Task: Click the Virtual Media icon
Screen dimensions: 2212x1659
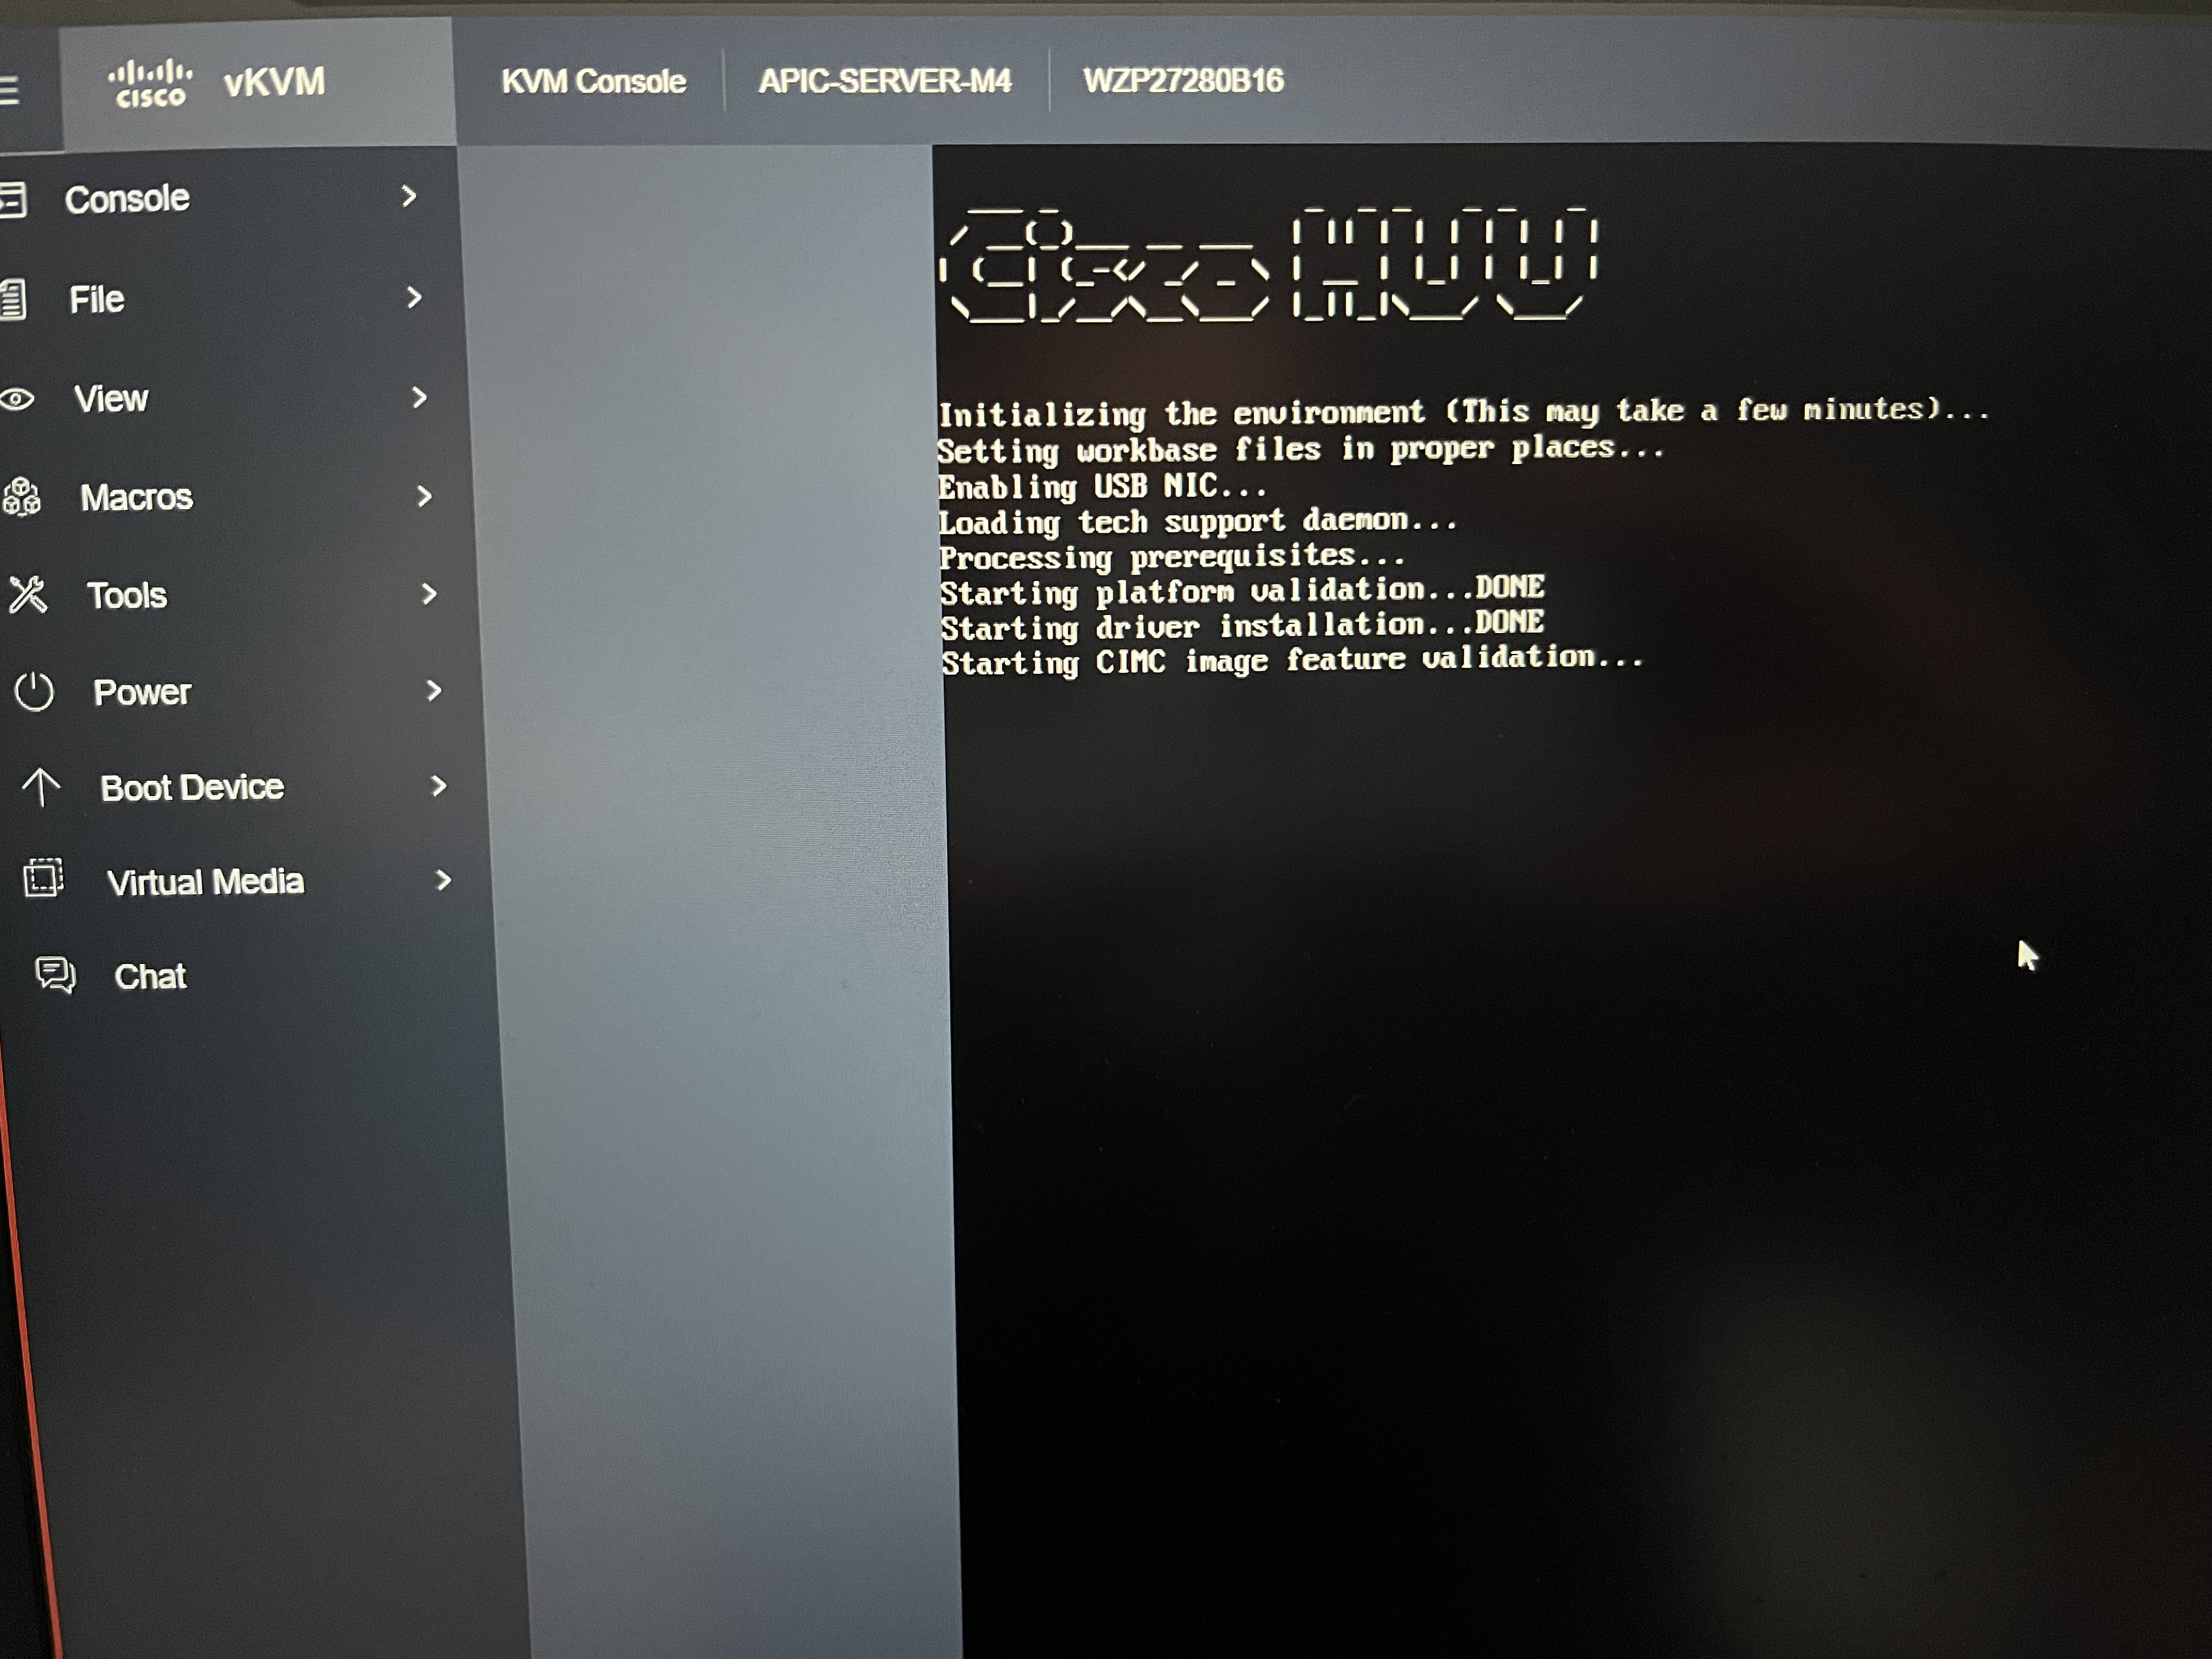Action: click(44, 878)
